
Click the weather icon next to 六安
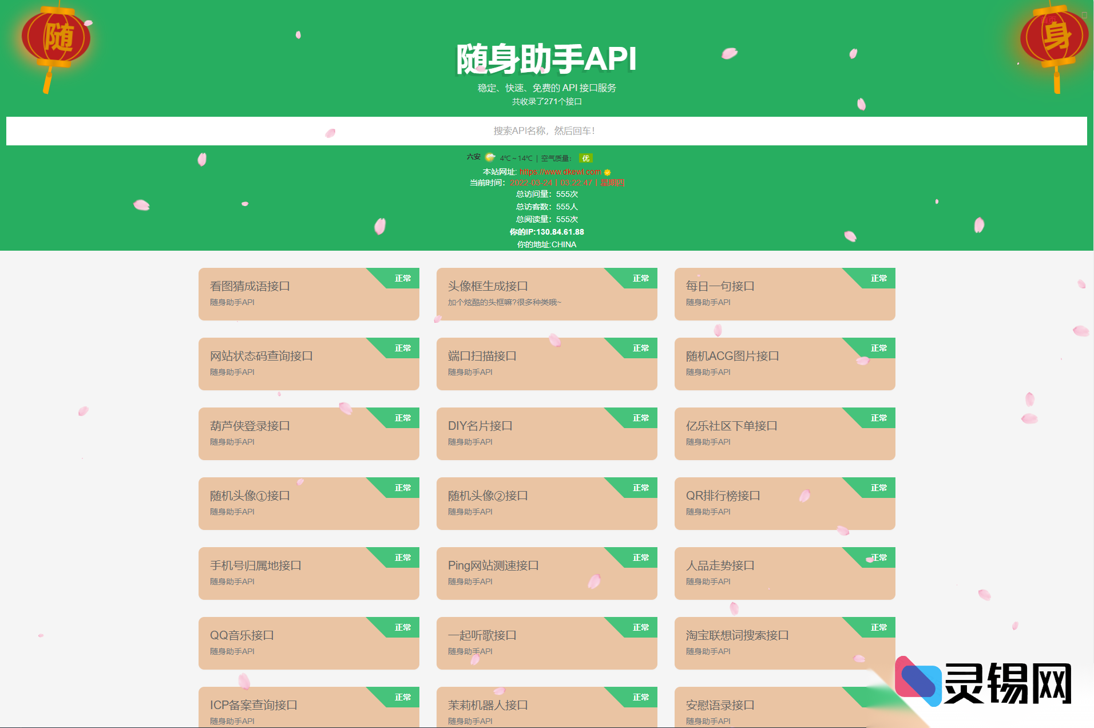490,158
